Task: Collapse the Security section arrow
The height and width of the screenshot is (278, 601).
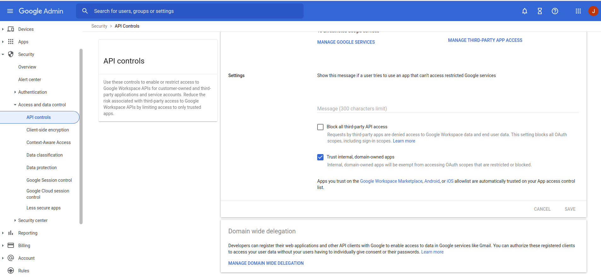Action: point(3,54)
